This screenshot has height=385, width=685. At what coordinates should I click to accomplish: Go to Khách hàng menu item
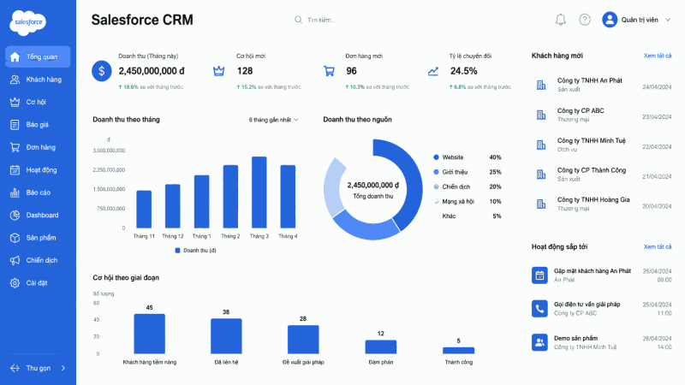click(x=38, y=80)
